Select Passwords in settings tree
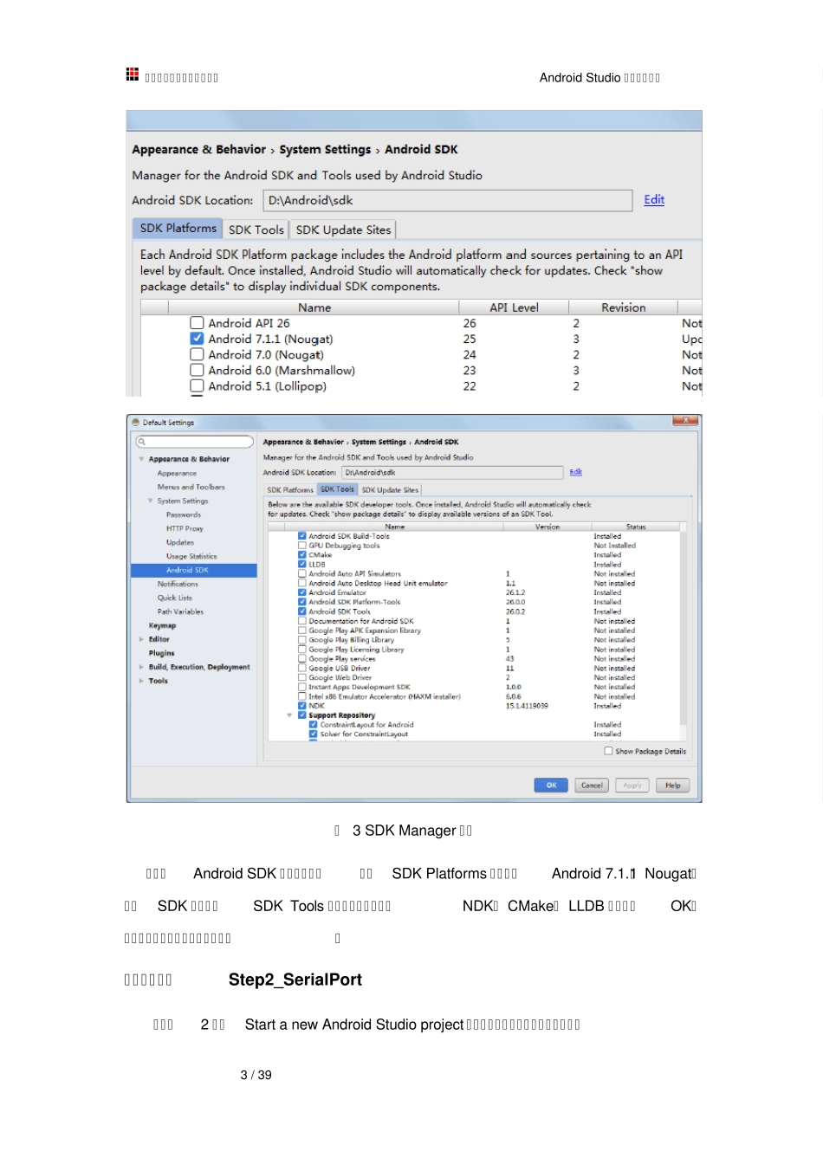Screen dimensions: 823x1164 click(x=184, y=514)
